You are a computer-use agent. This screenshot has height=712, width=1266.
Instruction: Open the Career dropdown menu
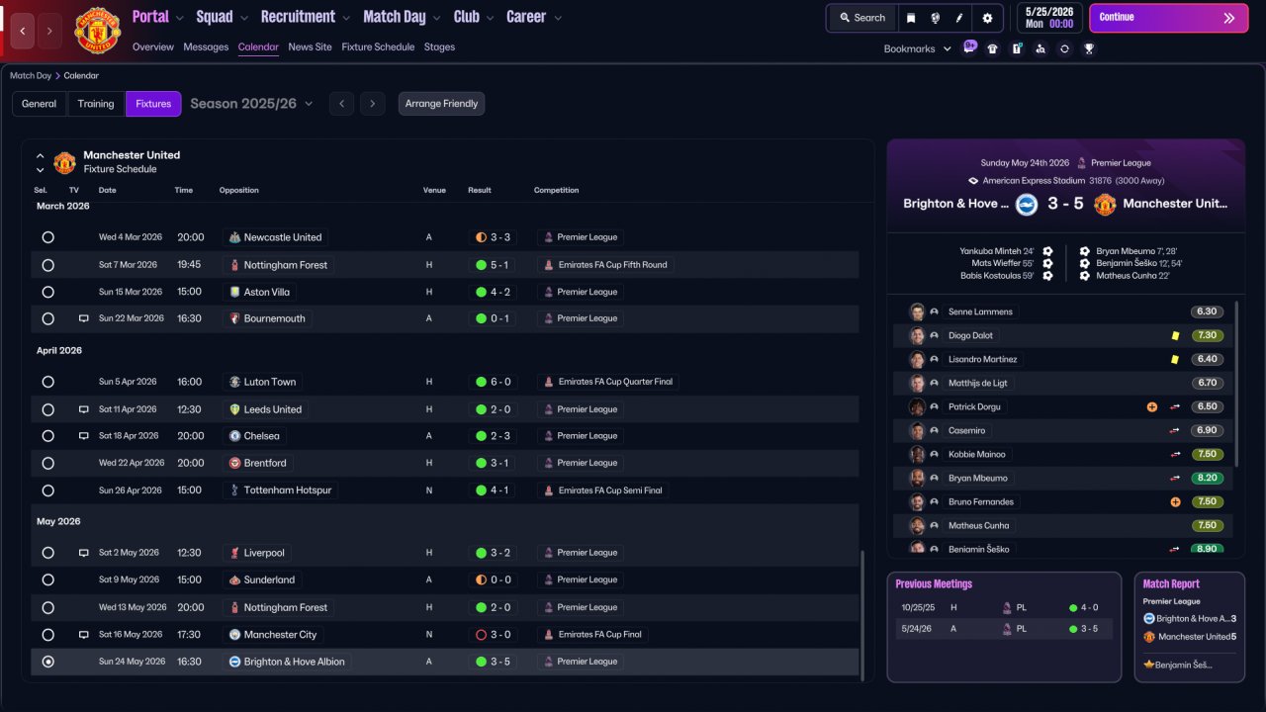(534, 17)
